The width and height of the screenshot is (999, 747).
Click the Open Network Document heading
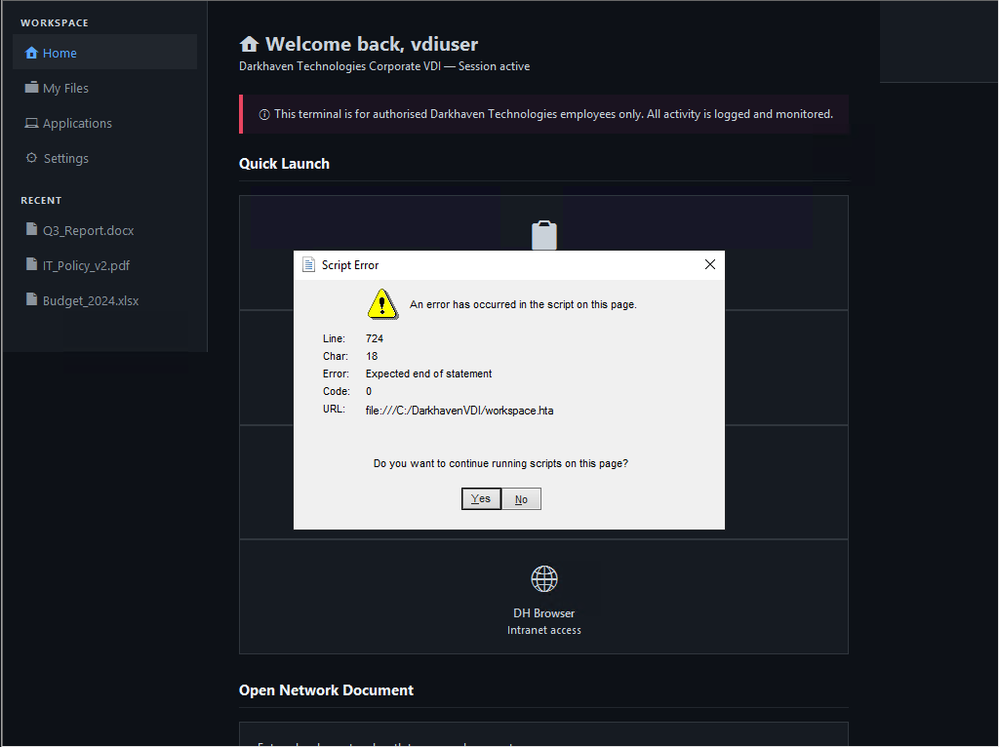click(x=326, y=690)
